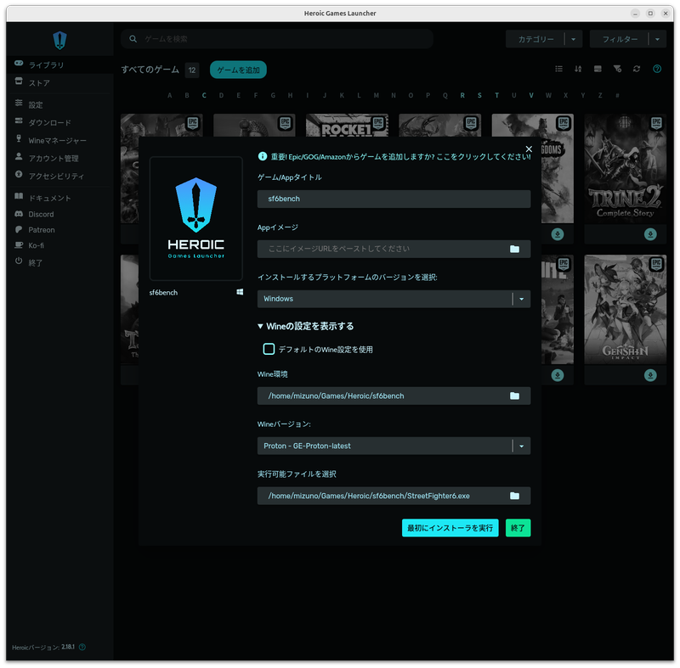
Task: Jump to letter T in alphabet filter
Action: click(496, 95)
